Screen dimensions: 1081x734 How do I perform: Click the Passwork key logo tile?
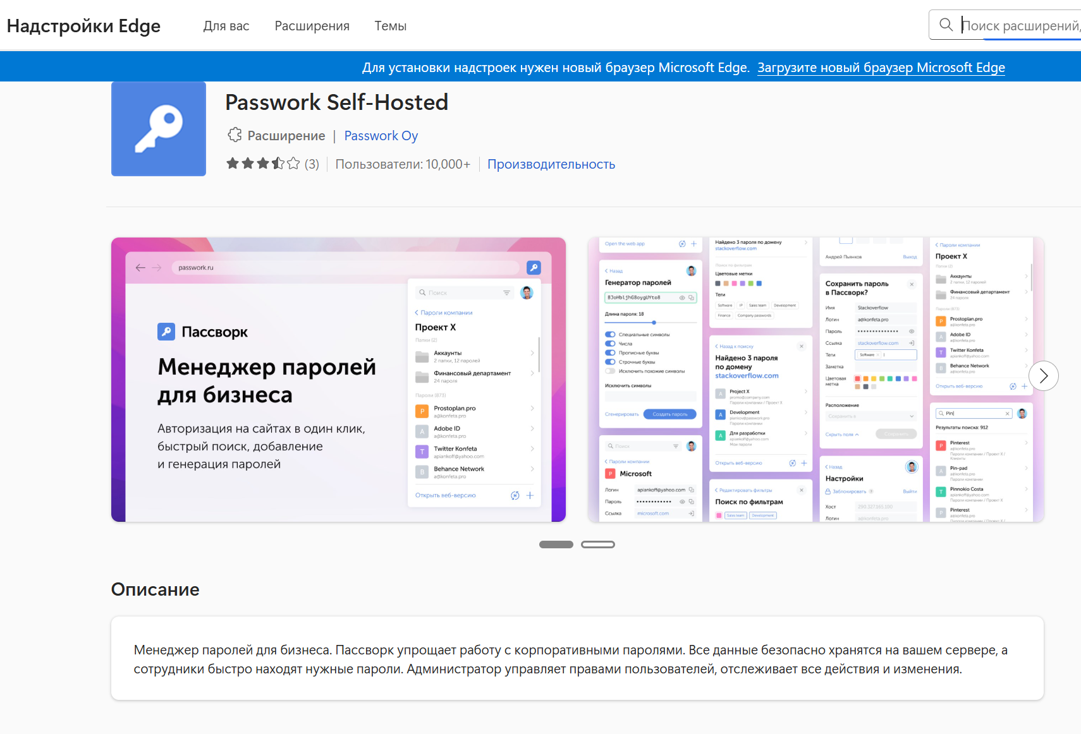pyautogui.click(x=159, y=129)
